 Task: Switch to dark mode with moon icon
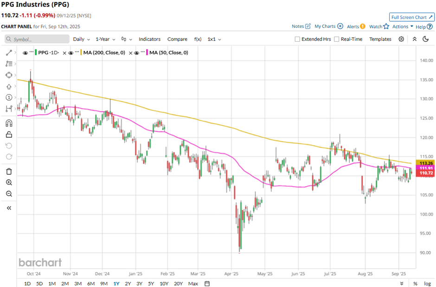point(425,39)
